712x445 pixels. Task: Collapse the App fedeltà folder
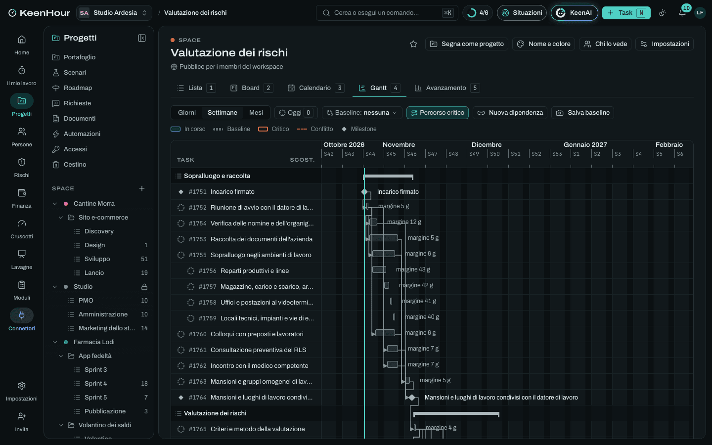(61, 356)
